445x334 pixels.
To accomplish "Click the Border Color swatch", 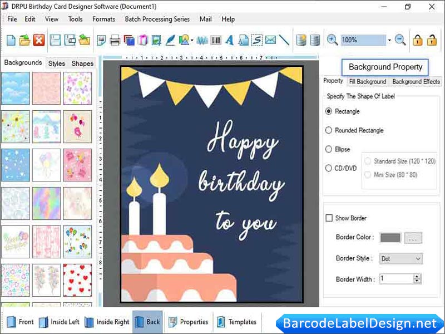I will (x=389, y=238).
